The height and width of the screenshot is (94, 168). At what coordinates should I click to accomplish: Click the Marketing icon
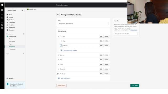(7, 27)
